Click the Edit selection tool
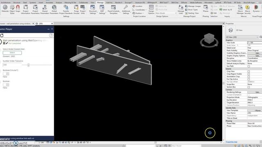262x147 pixels. pyautogui.click(x=214, y=13)
